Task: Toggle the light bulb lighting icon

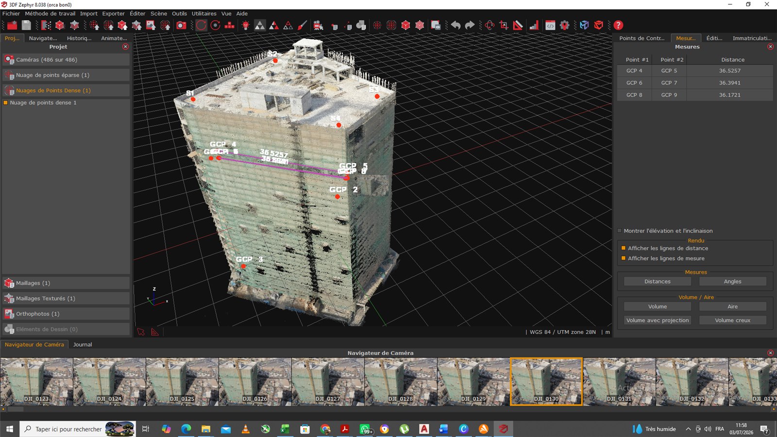Action: pyautogui.click(x=246, y=25)
